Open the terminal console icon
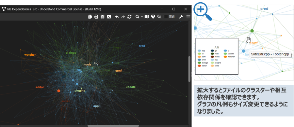Screen dimensions: 294x127 (109, 17)
